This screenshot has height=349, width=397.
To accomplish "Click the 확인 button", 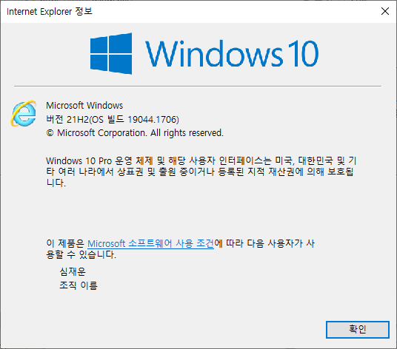I will (x=358, y=329).
